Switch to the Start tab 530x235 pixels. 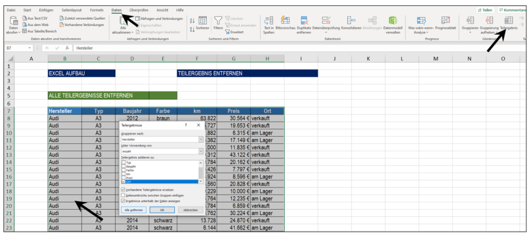point(27,10)
